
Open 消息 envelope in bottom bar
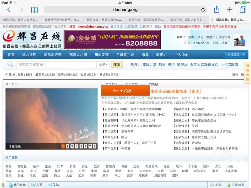pyautogui.click(x=216, y=185)
